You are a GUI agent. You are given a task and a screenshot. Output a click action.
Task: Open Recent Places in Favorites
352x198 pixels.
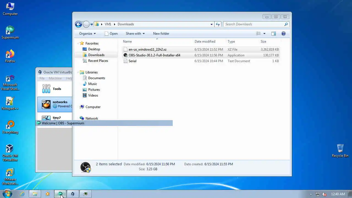98,61
